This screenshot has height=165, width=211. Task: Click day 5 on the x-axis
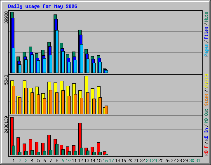38,160
